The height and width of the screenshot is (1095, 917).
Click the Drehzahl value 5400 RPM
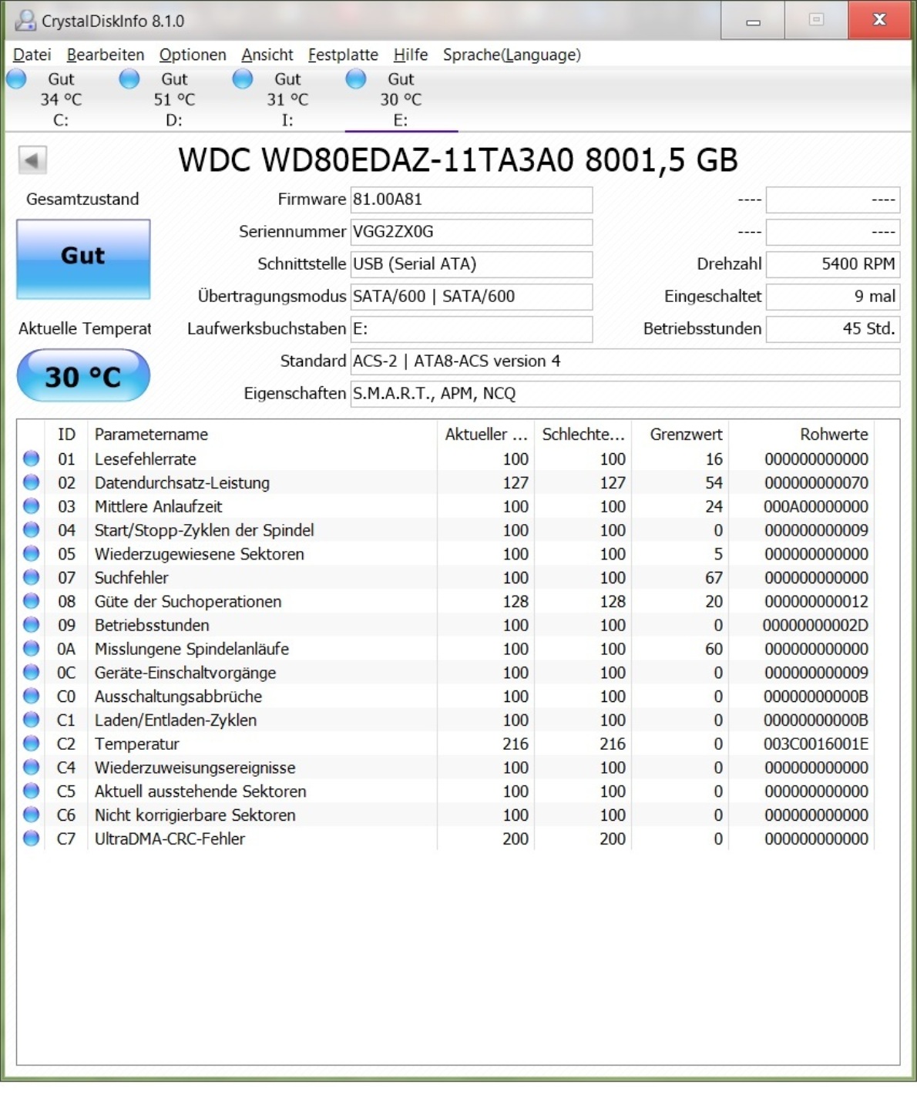click(x=833, y=264)
